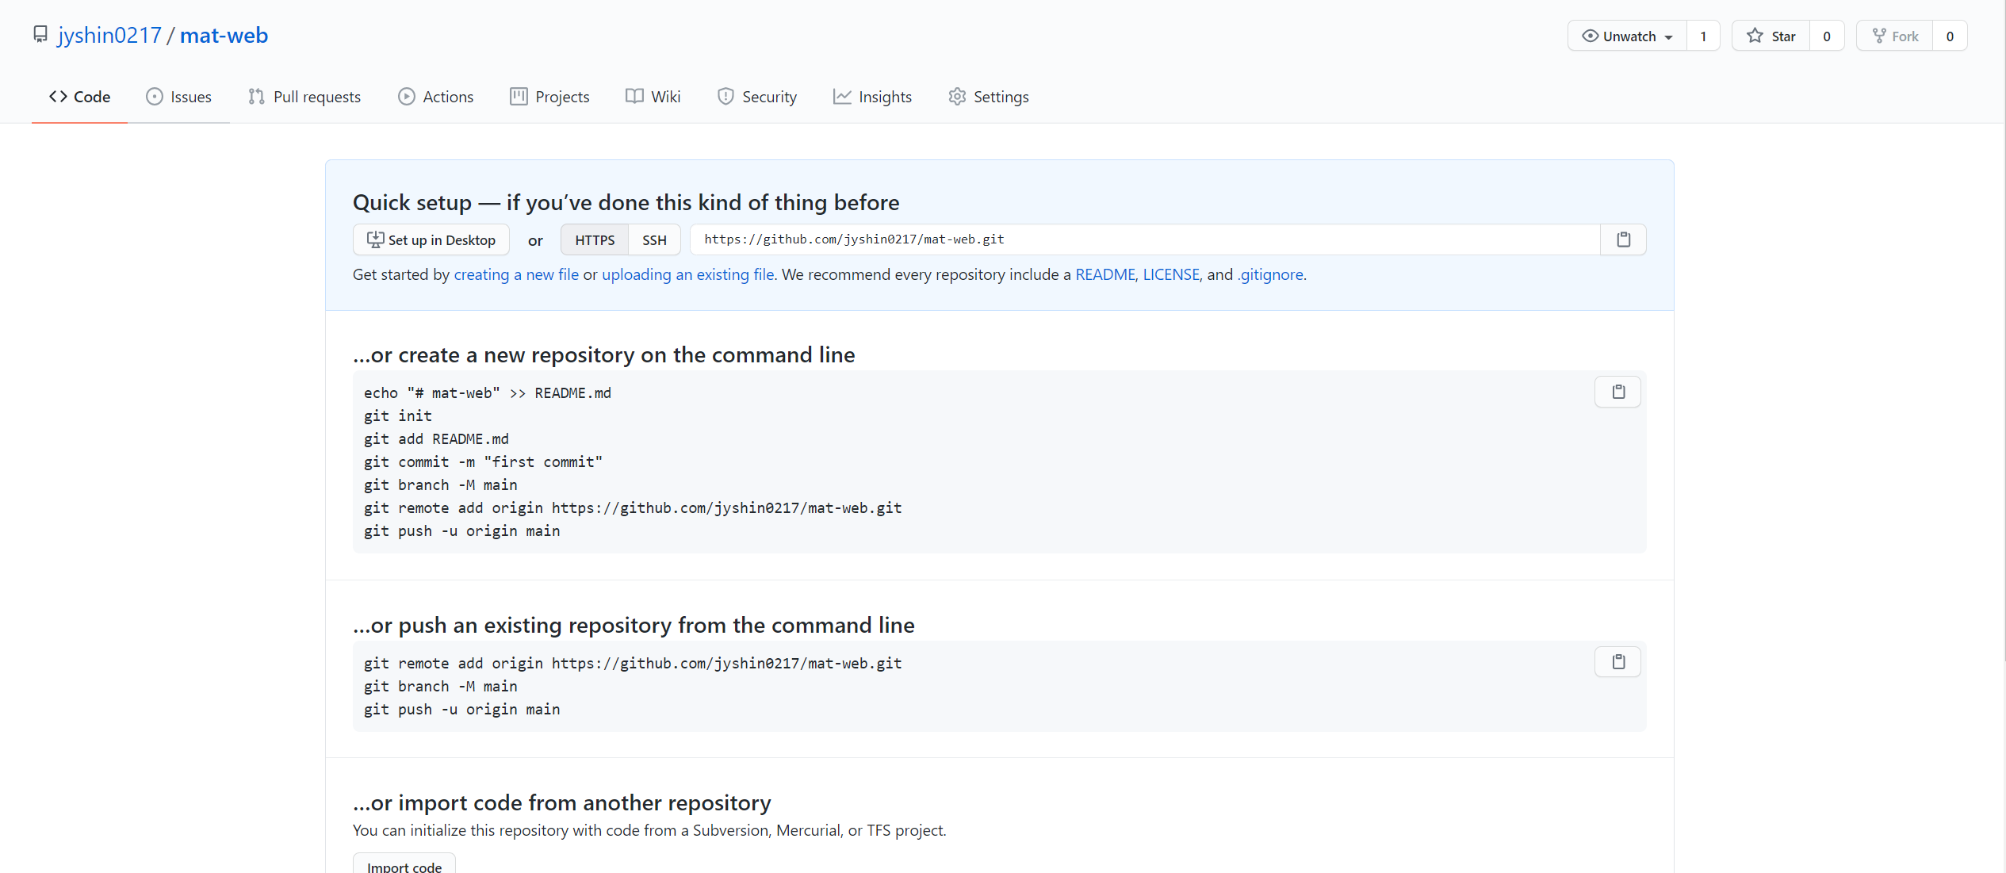Click the shield icon on Security tab
This screenshot has height=873, width=2006.
tap(725, 97)
